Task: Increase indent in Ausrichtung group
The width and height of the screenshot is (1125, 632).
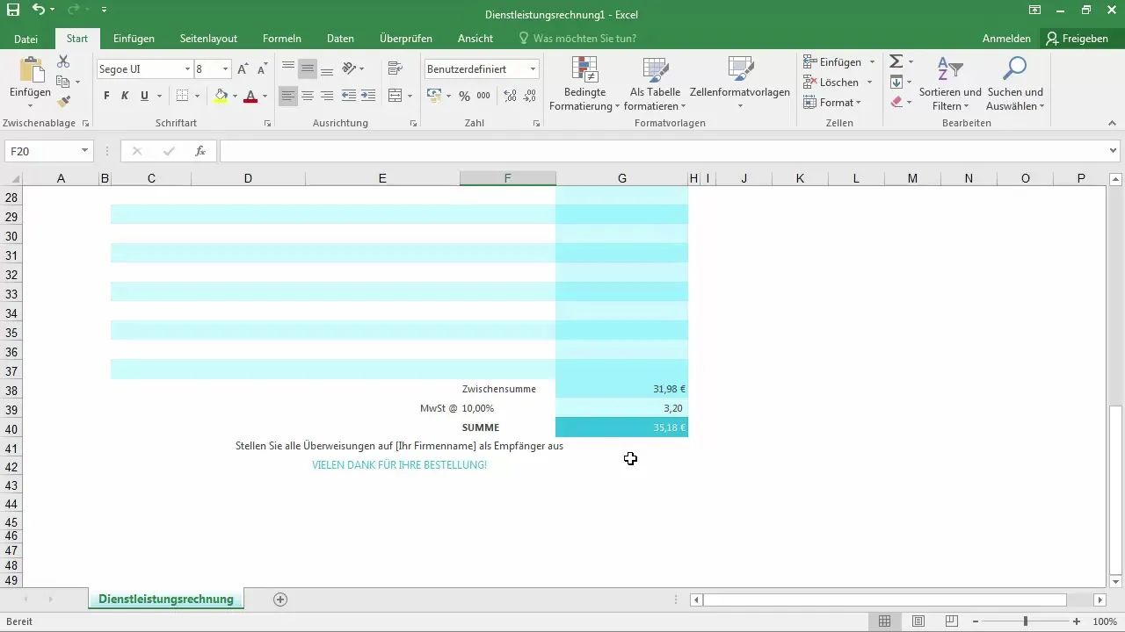Action: pos(367,96)
